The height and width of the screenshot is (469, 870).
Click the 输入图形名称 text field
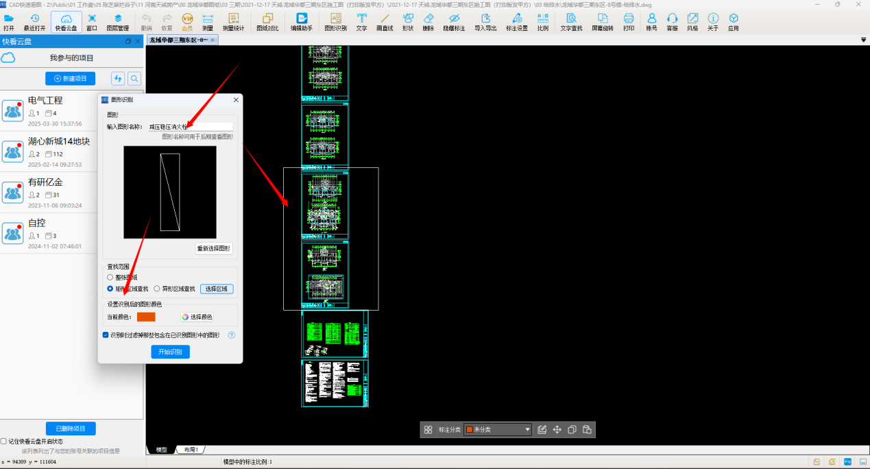(190, 127)
